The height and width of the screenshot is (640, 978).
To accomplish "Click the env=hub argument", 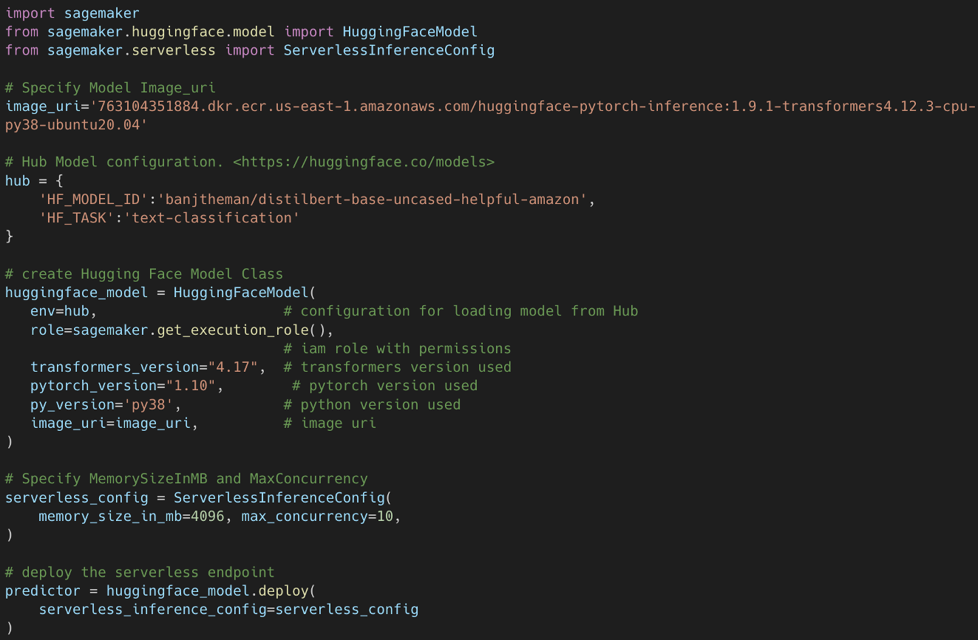I will click(x=59, y=311).
